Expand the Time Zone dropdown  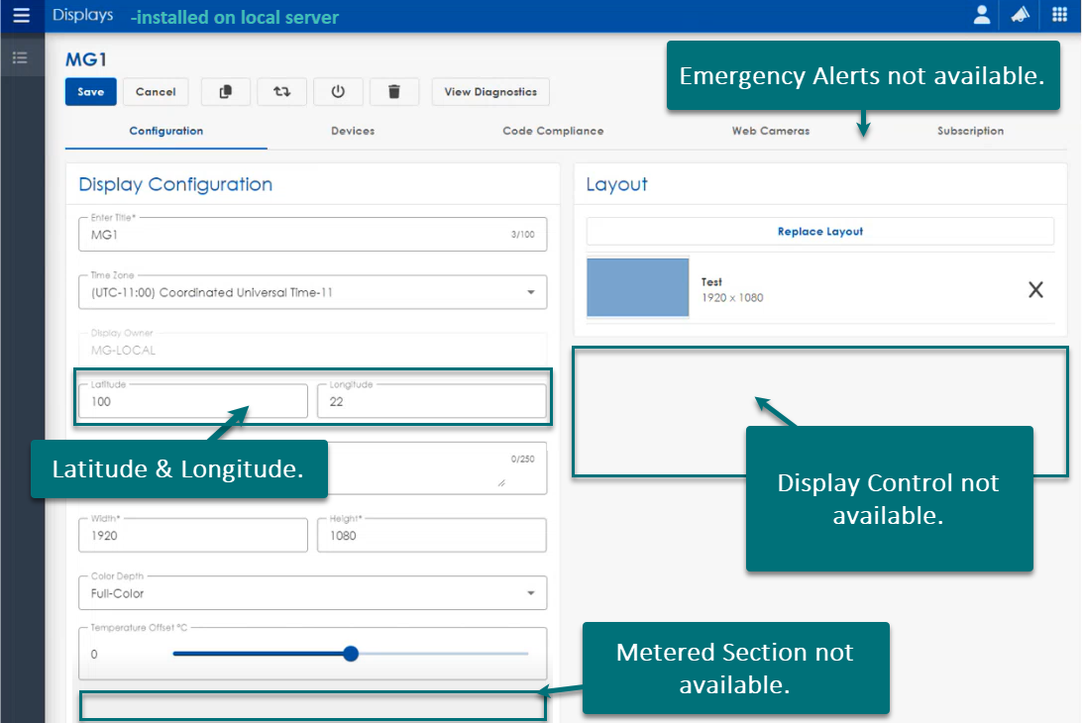(x=531, y=292)
